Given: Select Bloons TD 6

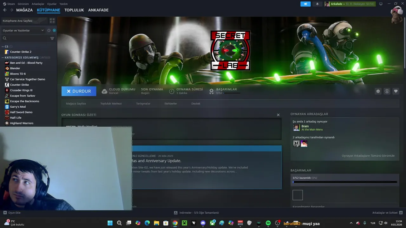Looking at the screenshot, I should point(18,74).
